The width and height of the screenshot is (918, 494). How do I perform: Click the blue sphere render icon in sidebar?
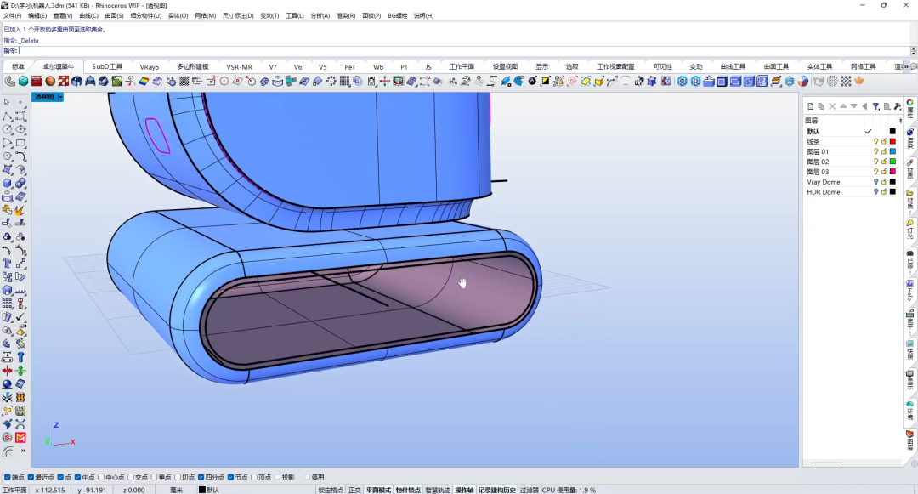click(7, 384)
